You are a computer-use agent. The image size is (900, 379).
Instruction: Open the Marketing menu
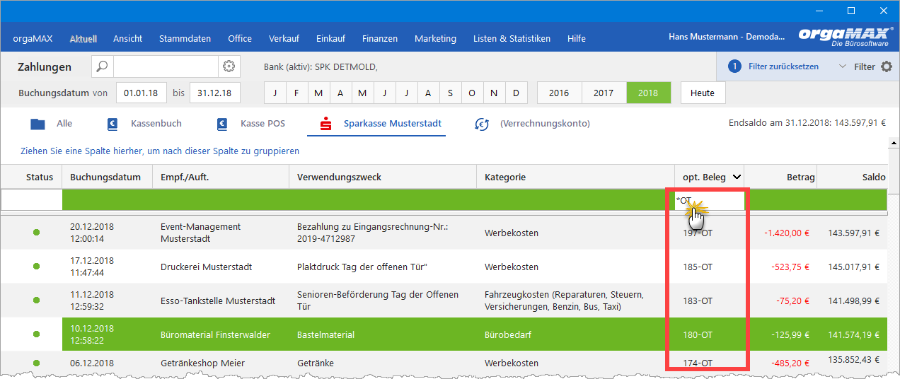435,38
